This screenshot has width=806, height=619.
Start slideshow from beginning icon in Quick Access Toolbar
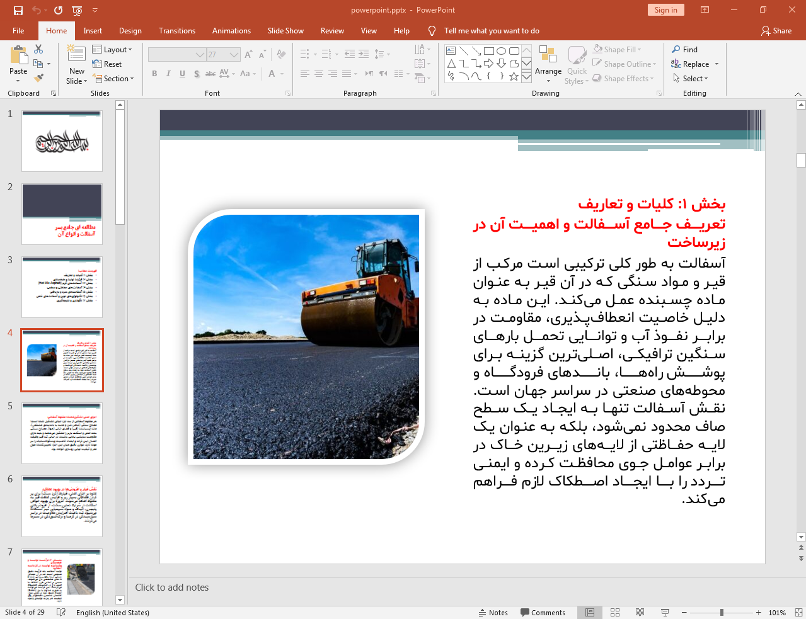[x=77, y=10]
